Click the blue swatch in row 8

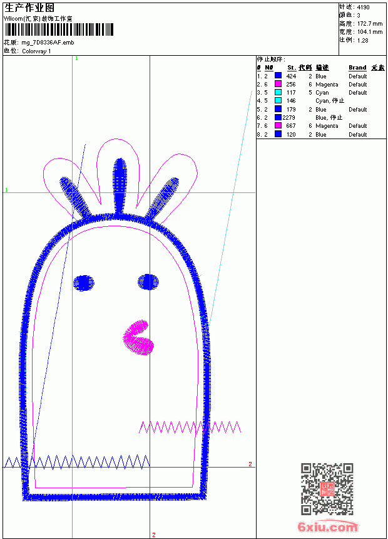[x=278, y=134]
